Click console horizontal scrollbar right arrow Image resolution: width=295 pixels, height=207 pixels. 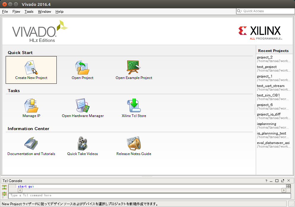284,190
